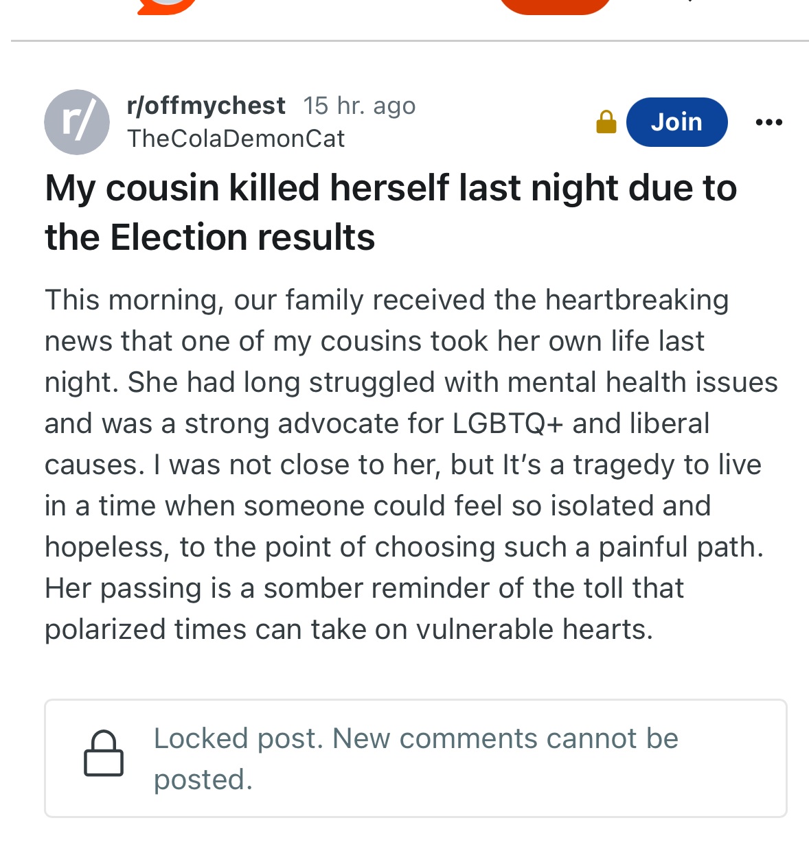Click the '15 hr. ago' timestamp
The image size is (809, 851).
tap(359, 106)
